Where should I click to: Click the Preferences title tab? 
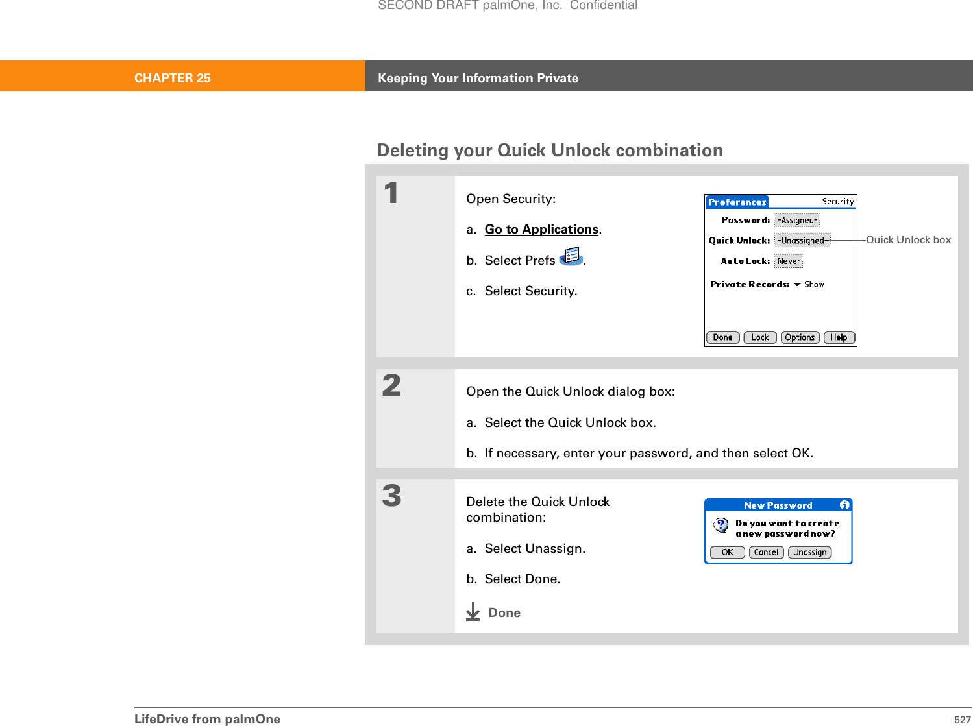pyautogui.click(x=737, y=202)
